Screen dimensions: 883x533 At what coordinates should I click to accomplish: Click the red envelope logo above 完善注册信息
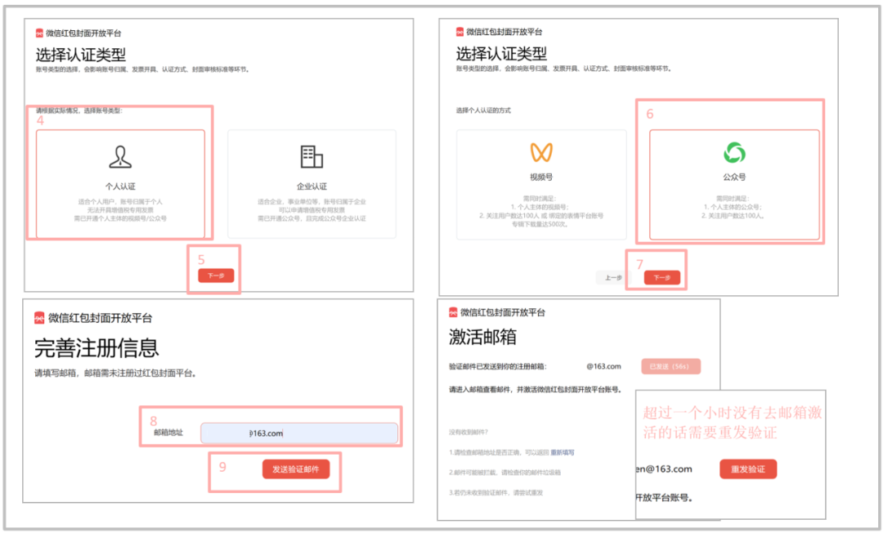click(x=39, y=318)
